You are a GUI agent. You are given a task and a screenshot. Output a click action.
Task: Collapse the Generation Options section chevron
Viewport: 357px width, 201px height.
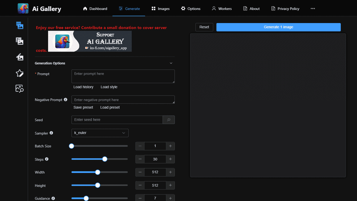[171, 63]
